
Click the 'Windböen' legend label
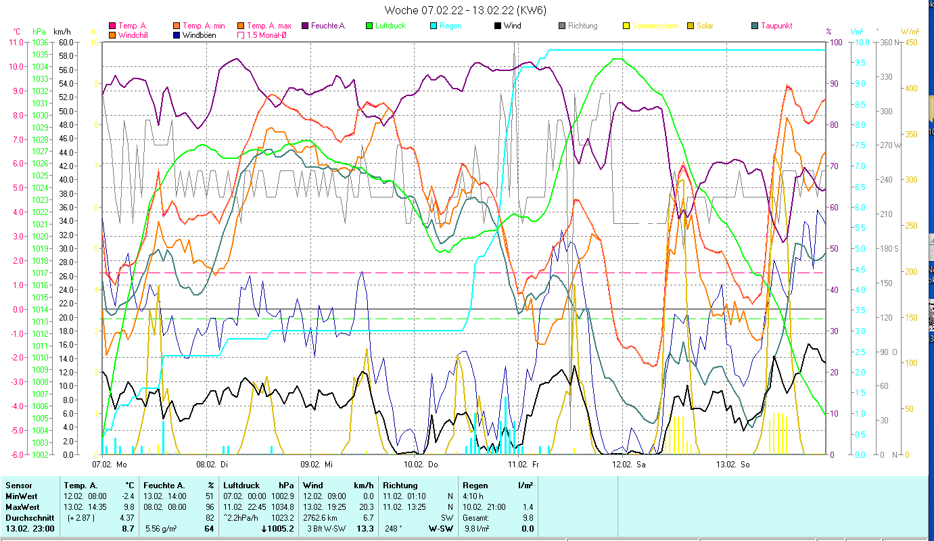click(x=200, y=34)
